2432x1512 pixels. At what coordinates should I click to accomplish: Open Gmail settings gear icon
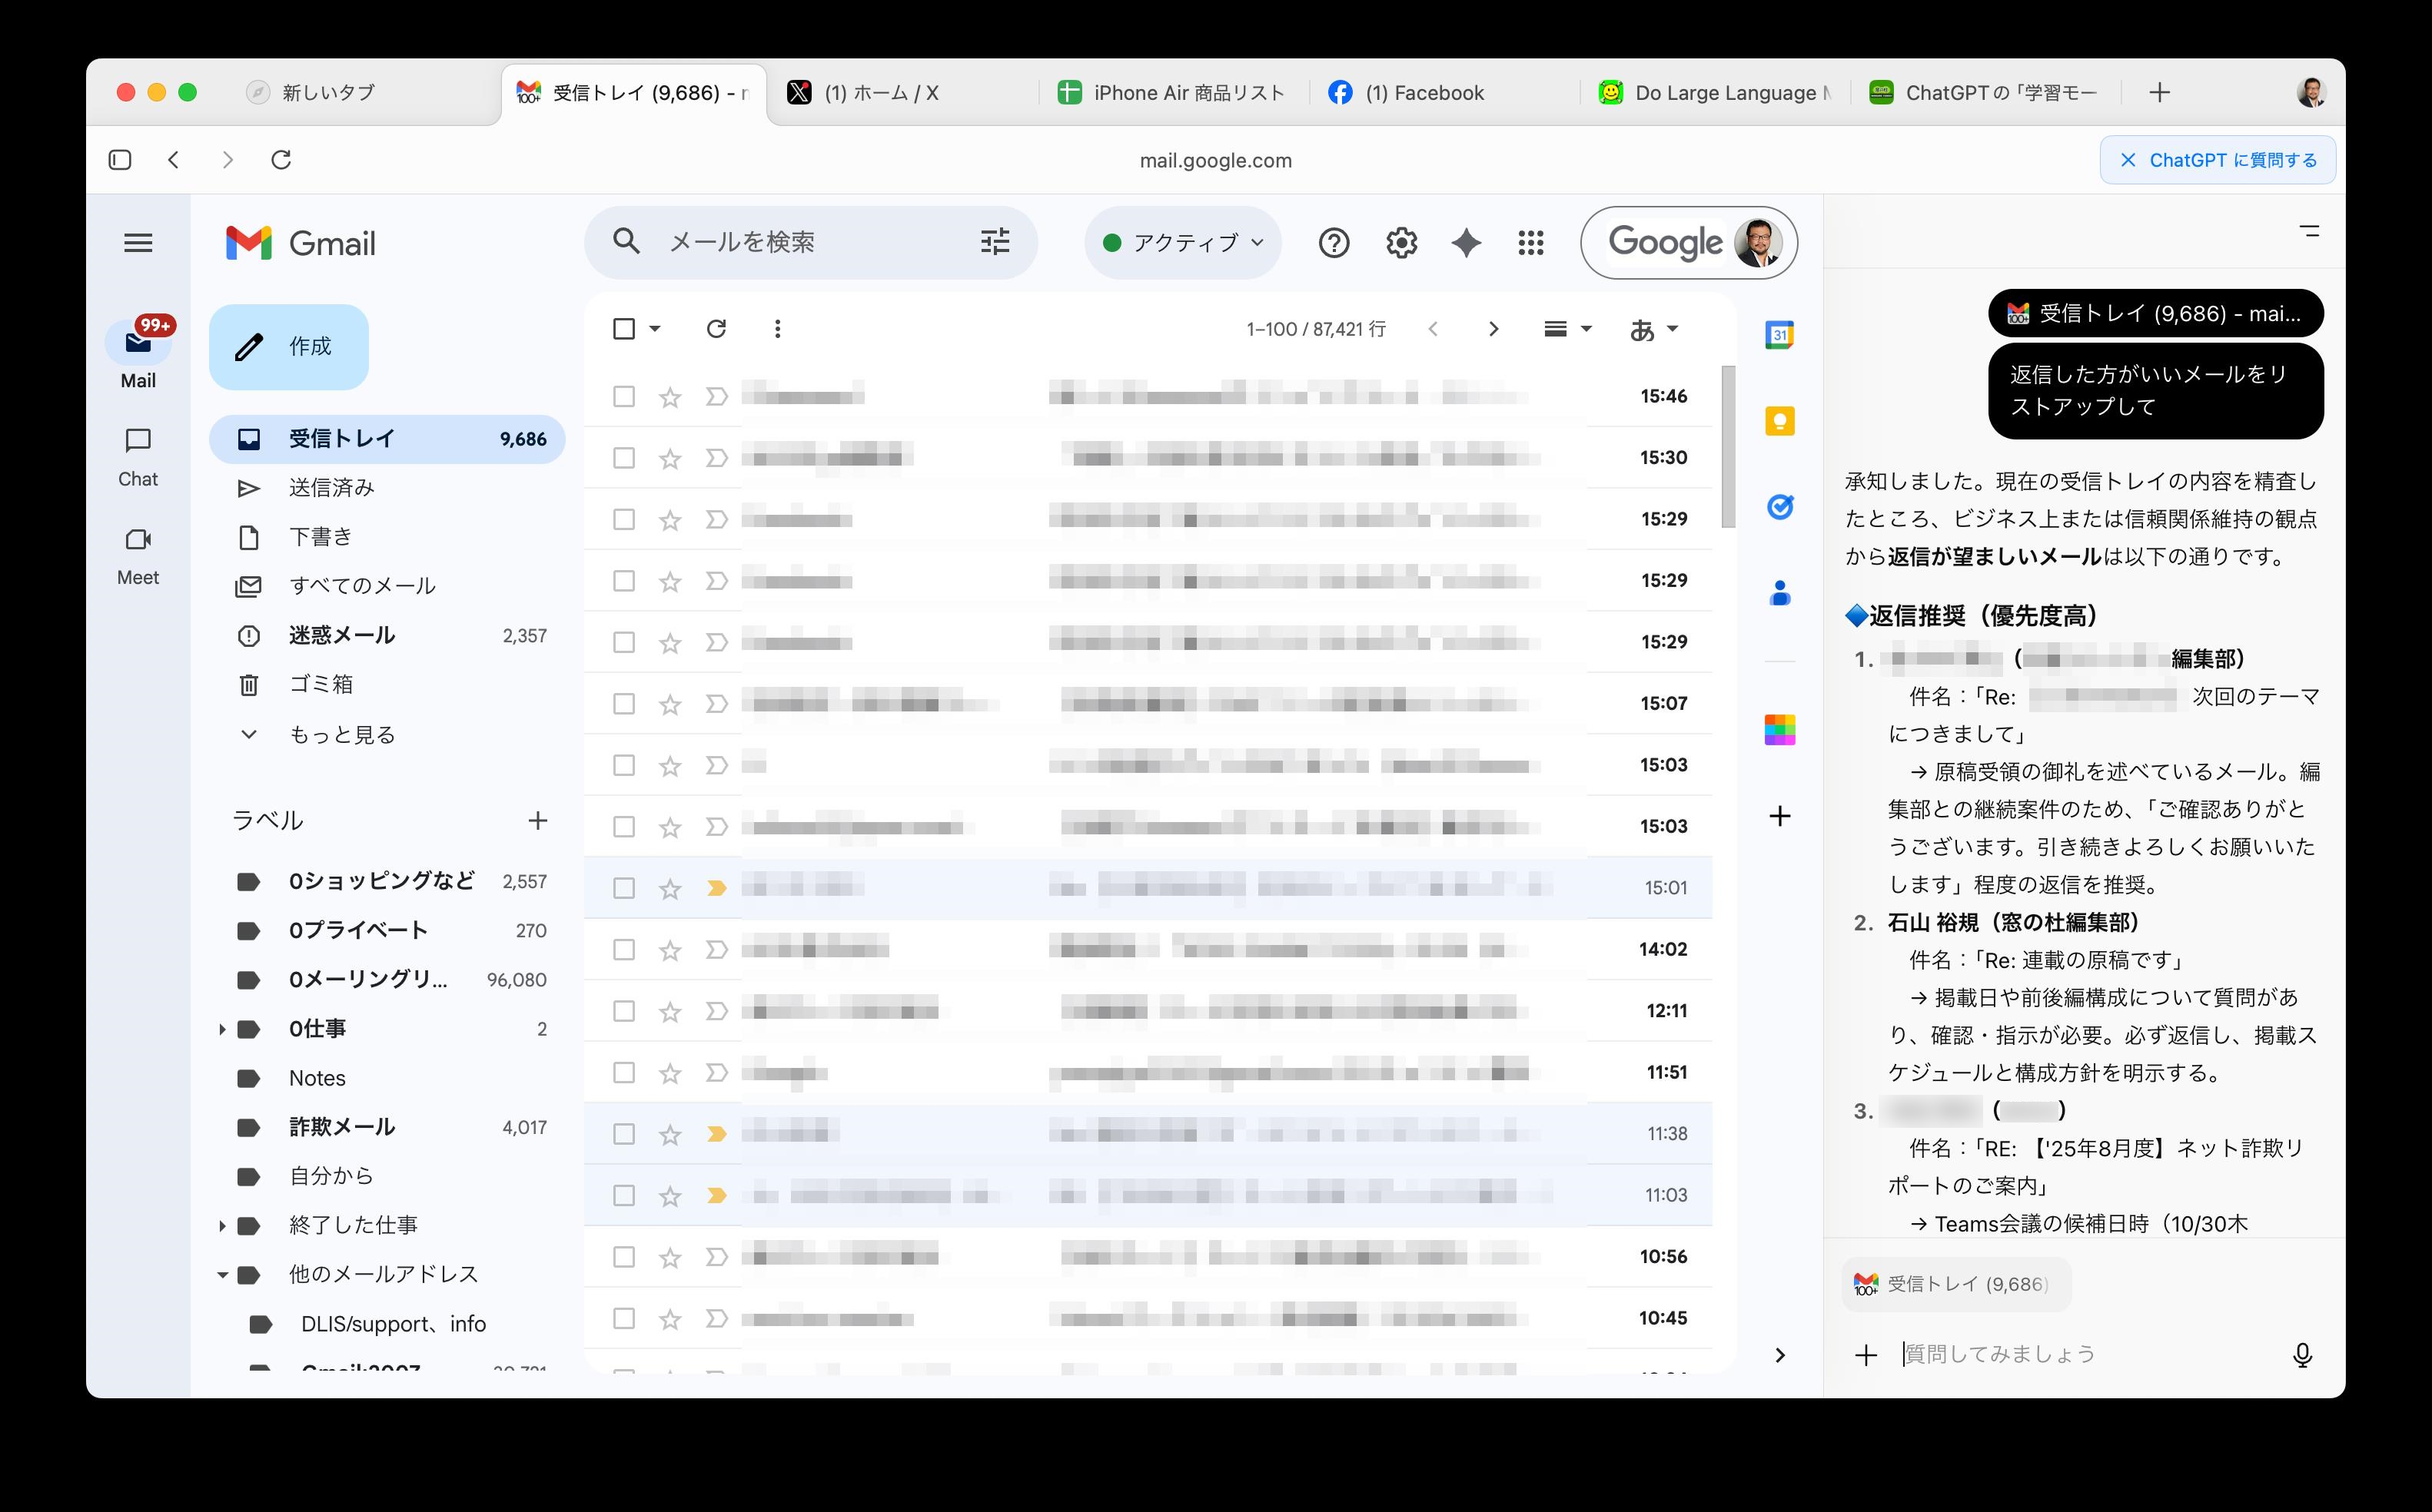tap(1401, 242)
